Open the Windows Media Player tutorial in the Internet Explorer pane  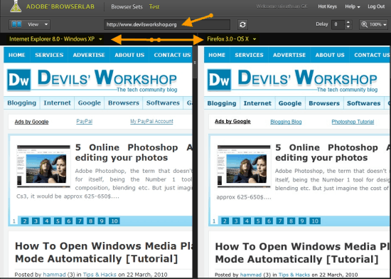pos(104,252)
